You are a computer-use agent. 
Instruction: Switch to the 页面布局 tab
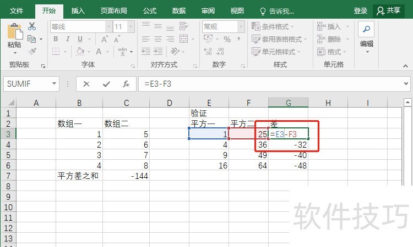coord(114,11)
